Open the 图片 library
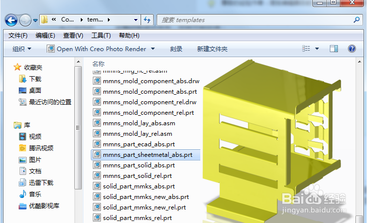 (30, 160)
